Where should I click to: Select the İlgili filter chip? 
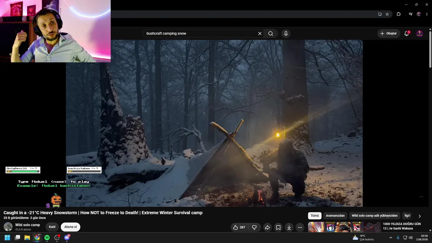(407, 216)
